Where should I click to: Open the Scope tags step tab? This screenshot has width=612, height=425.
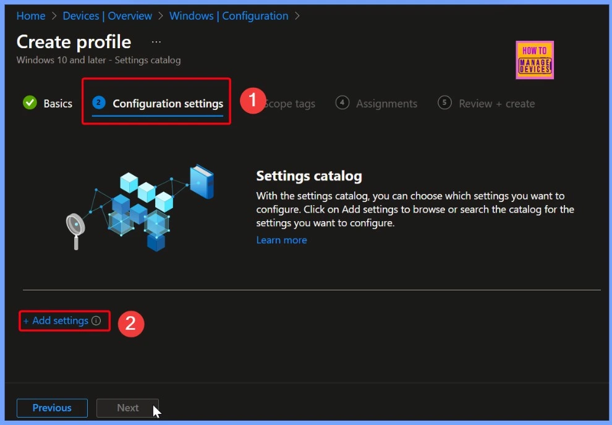[x=291, y=104]
